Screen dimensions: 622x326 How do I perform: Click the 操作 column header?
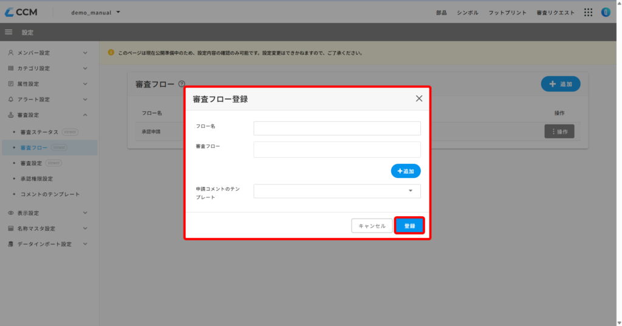pos(559,113)
